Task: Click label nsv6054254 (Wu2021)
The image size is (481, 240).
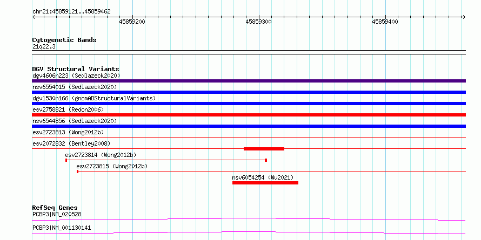Action: [263, 177]
